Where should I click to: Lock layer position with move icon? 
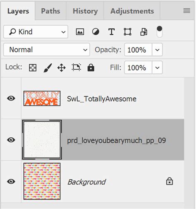pyautogui.click(x=62, y=68)
